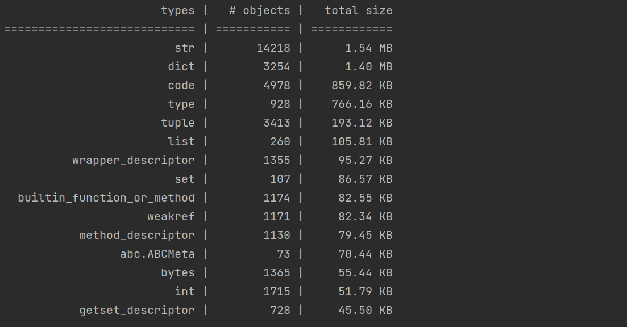Viewport: 627px width, 327px height.
Task: Select the "method_descriptor" type label
Action: pyautogui.click(x=136, y=236)
